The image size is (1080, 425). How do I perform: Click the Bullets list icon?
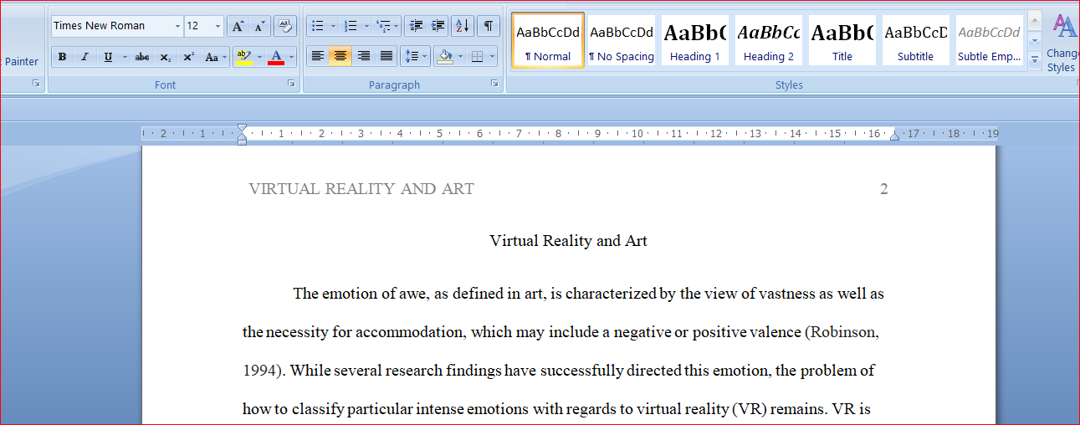point(318,26)
